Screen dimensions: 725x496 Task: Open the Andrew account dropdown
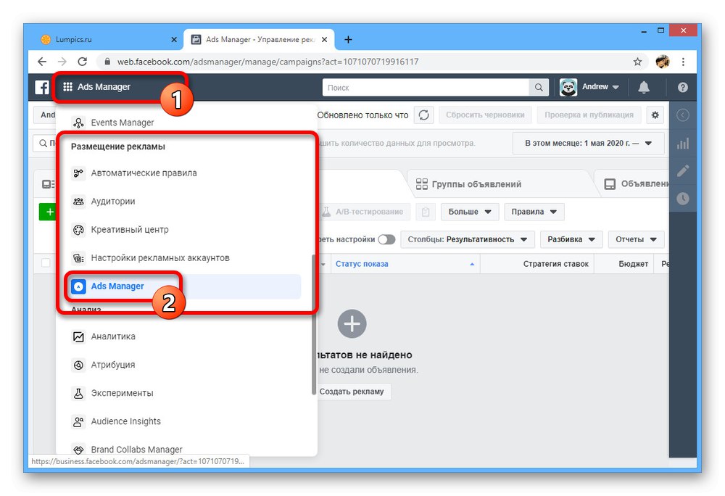point(589,87)
